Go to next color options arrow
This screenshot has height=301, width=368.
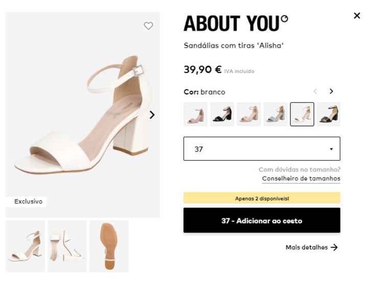coord(331,91)
